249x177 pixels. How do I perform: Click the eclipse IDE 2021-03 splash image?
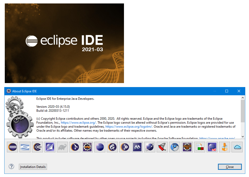click(x=64, y=43)
